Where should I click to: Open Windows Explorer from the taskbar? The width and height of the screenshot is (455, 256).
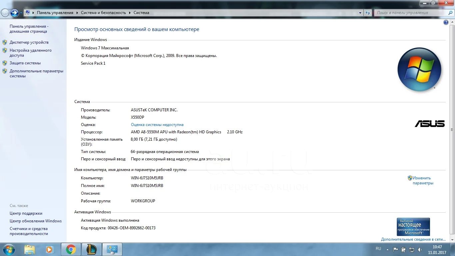30,249
